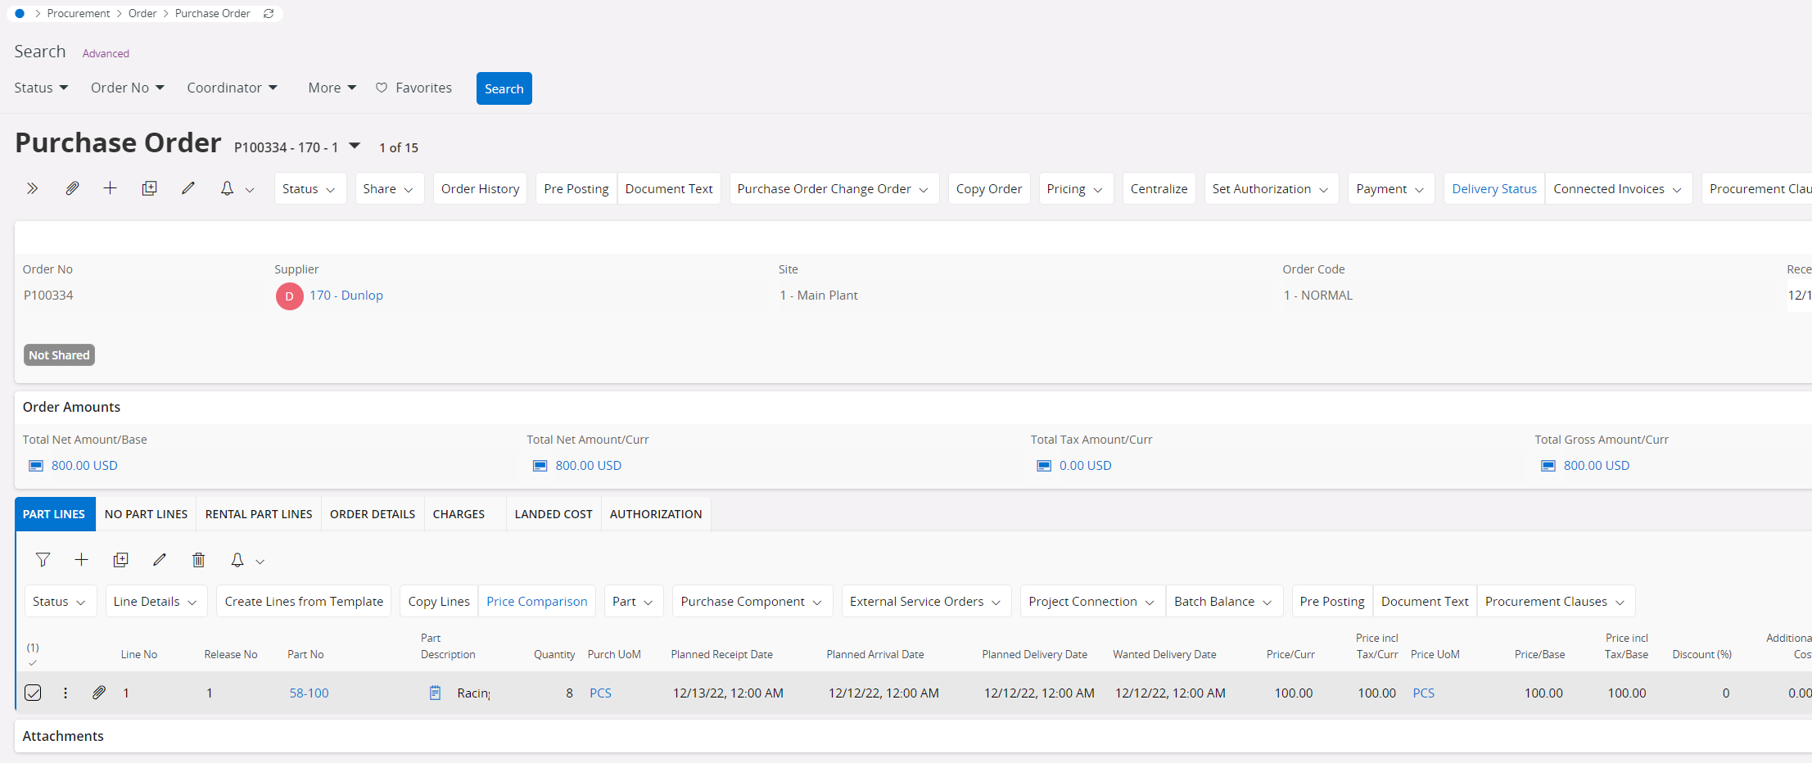Expand the Purchase Order Change Order dropdown
The image size is (1812, 763).
pyautogui.click(x=833, y=189)
